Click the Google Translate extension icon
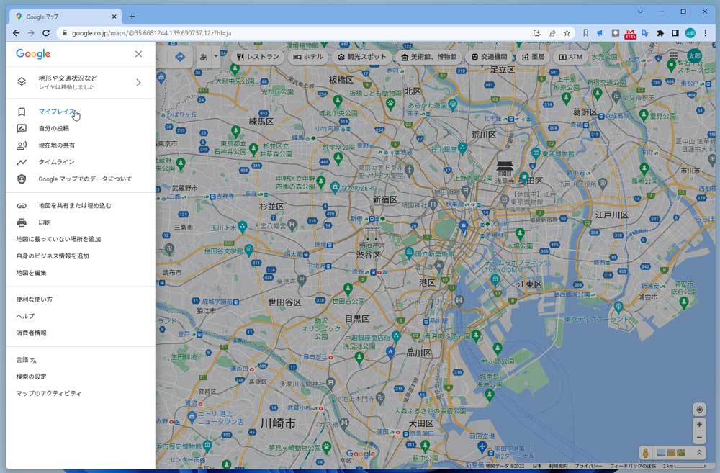Viewport: 720px width, 473px height. (645, 33)
